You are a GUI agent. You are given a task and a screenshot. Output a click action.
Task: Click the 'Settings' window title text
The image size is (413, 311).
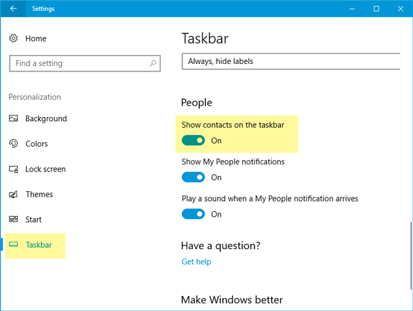[43, 9]
